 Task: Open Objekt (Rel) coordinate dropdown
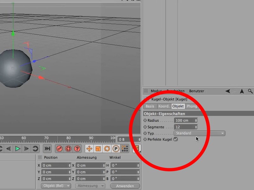click(x=56, y=186)
